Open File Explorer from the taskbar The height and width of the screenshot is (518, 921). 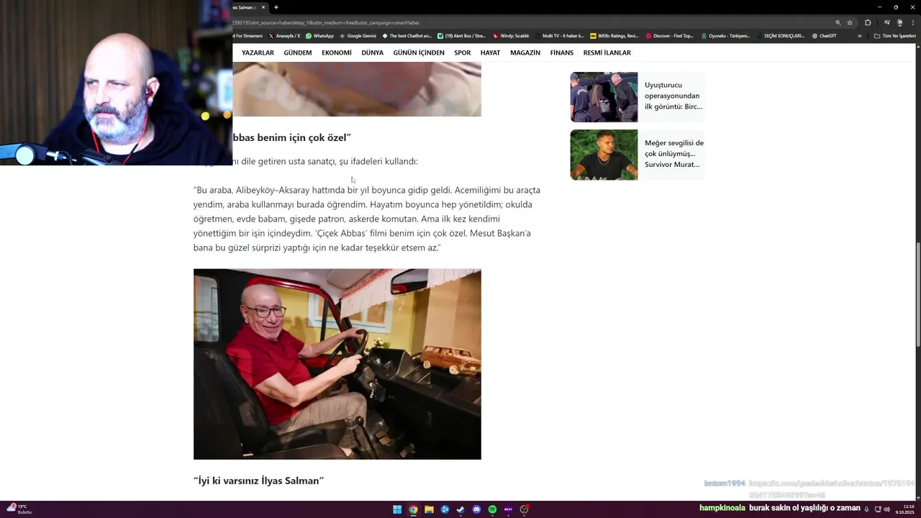point(429,509)
